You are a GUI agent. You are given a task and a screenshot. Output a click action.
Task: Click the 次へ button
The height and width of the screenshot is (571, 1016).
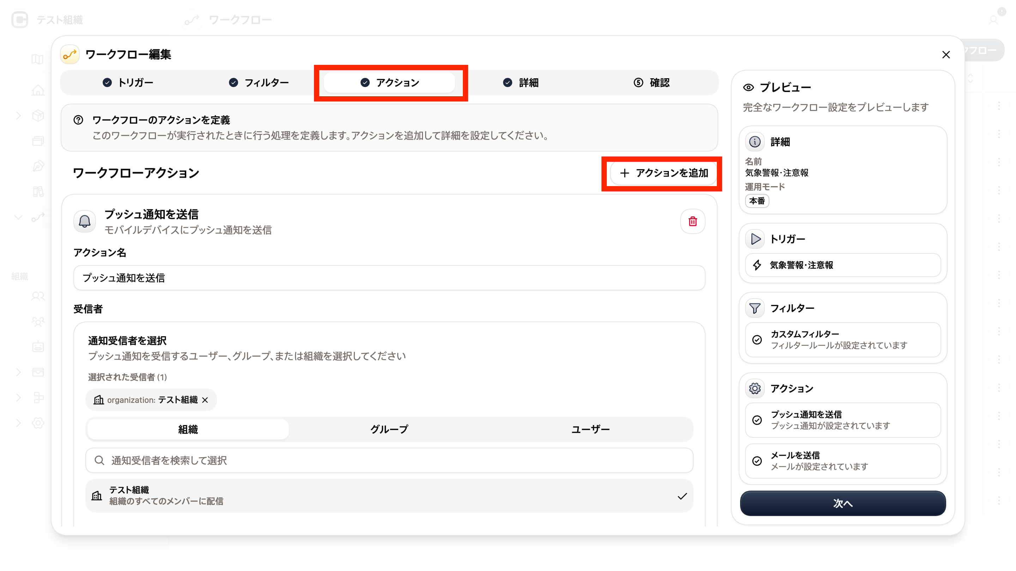pyautogui.click(x=843, y=503)
